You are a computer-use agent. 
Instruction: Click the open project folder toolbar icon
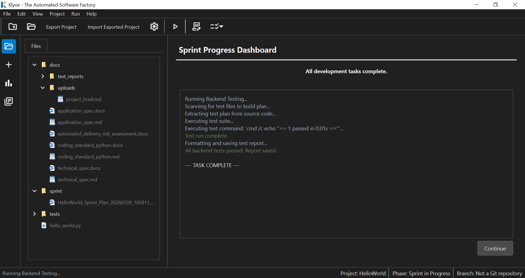[31, 26]
